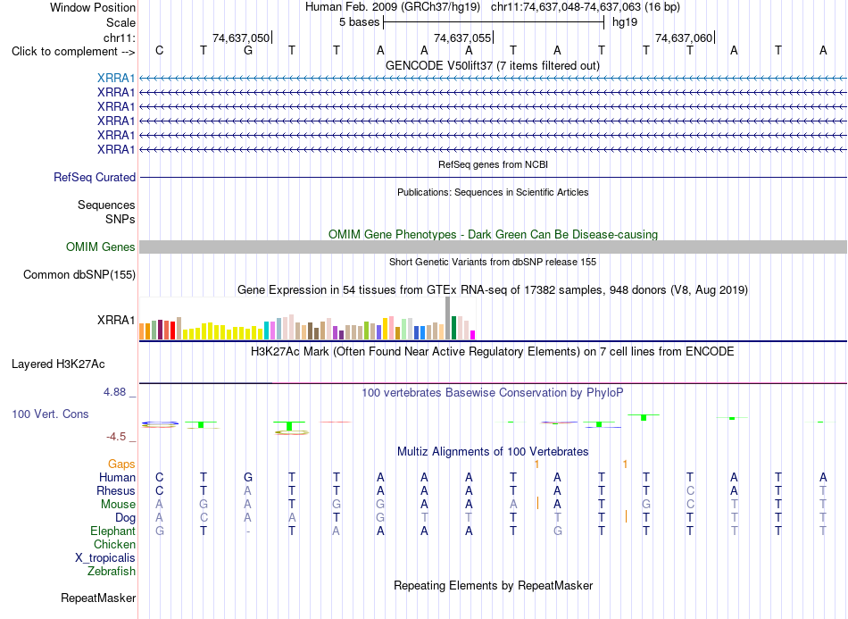Select the Human species label

pyautogui.click(x=117, y=477)
